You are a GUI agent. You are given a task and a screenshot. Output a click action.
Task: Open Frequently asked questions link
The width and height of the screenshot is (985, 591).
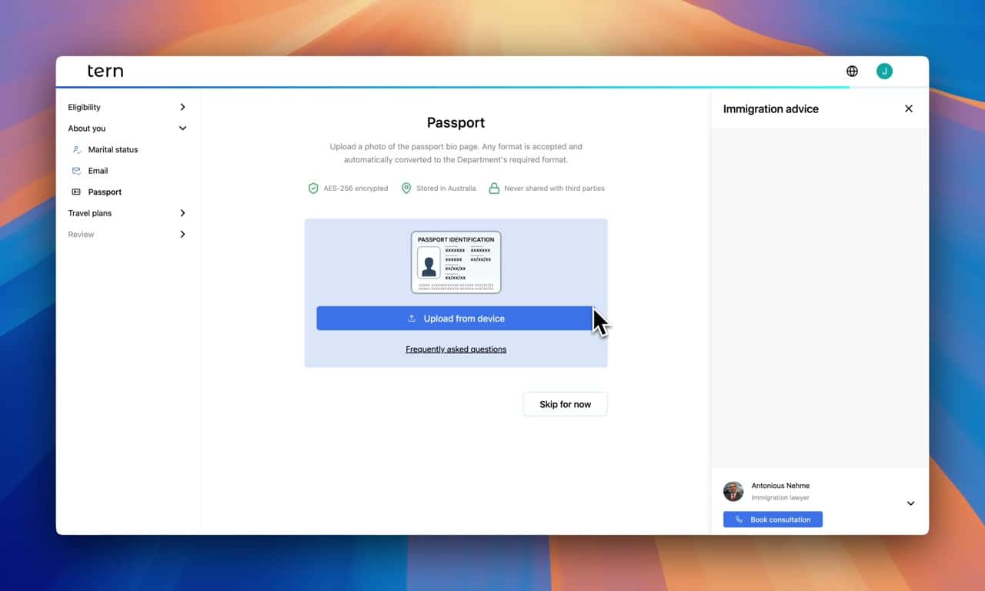point(456,349)
